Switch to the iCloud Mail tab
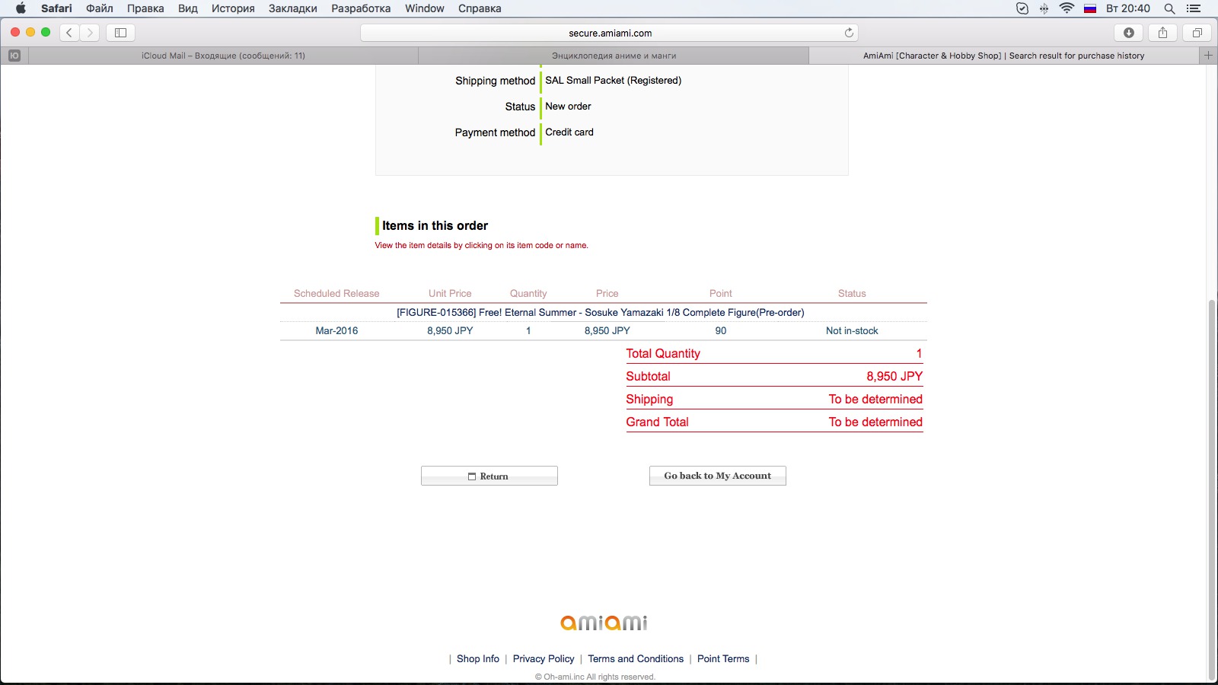Screen dimensions: 1218x685 click(x=223, y=56)
